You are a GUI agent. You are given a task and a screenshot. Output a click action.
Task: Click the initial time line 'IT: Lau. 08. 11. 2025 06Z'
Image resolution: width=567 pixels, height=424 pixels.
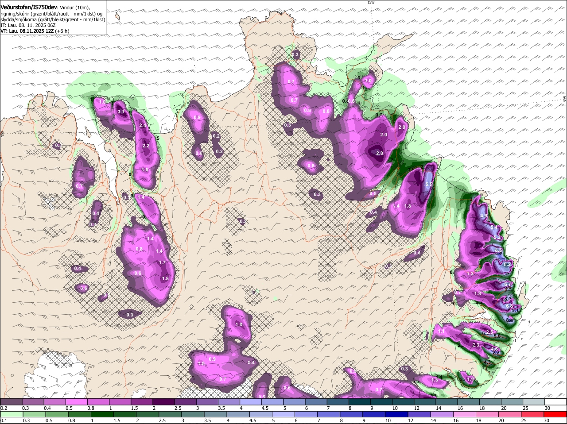(x=28, y=26)
